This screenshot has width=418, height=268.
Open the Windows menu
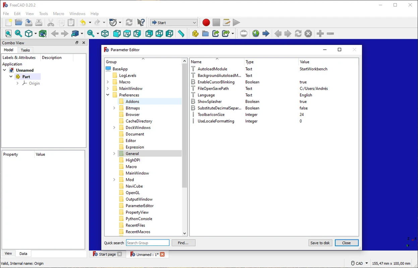[77, 14]
